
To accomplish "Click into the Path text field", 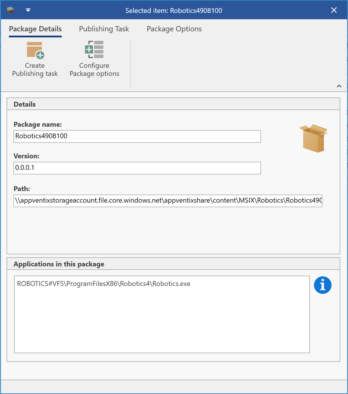I will coord(168,201).
